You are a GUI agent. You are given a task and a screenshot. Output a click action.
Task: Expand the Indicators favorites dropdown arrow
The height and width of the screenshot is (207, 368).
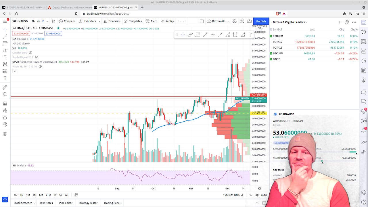point(99,21)
